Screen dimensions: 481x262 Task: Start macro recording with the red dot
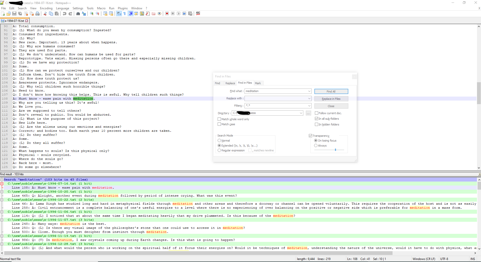click(x=167, y=14)
